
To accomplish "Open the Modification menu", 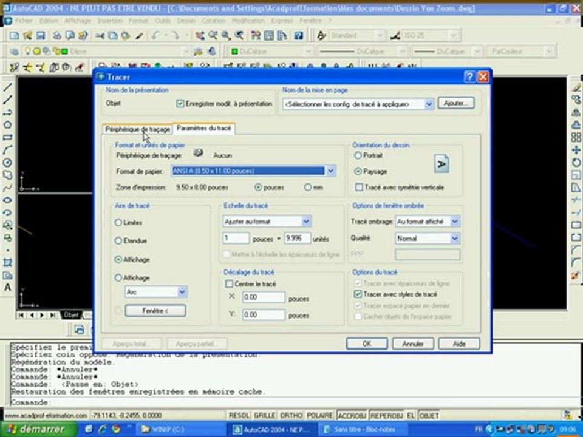I will coord(248,21).
